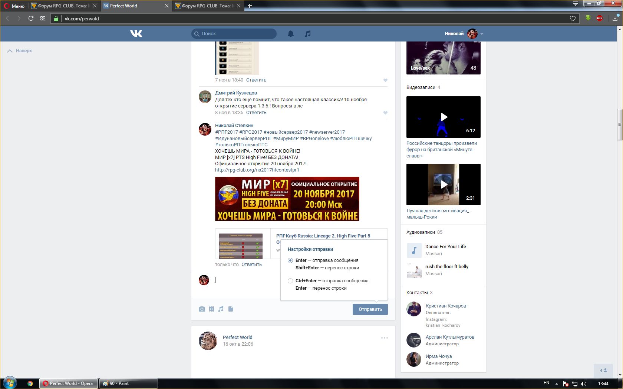This screenshot has width=623, height=389.
Task: Click the music note thumbnail of Dance For Your Life
Action: [x=414, y=250]
